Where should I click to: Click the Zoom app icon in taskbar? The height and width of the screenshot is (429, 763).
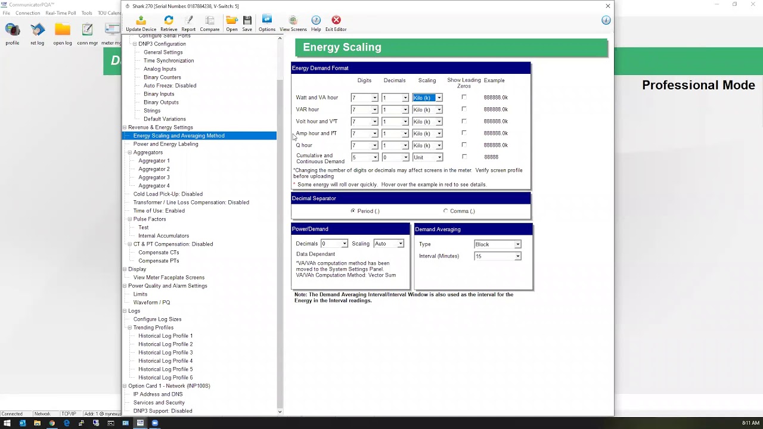(x=155, y=423)
